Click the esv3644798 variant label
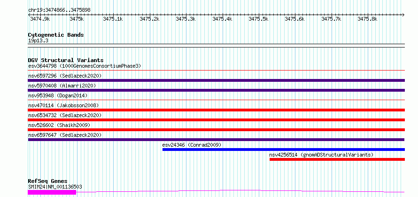Screen dimensions: 418x197 pos(85,66)
